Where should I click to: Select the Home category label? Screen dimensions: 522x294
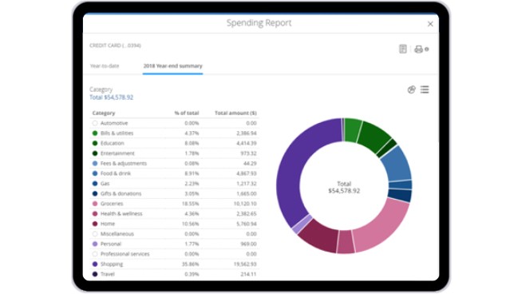(x=108, y=224)
